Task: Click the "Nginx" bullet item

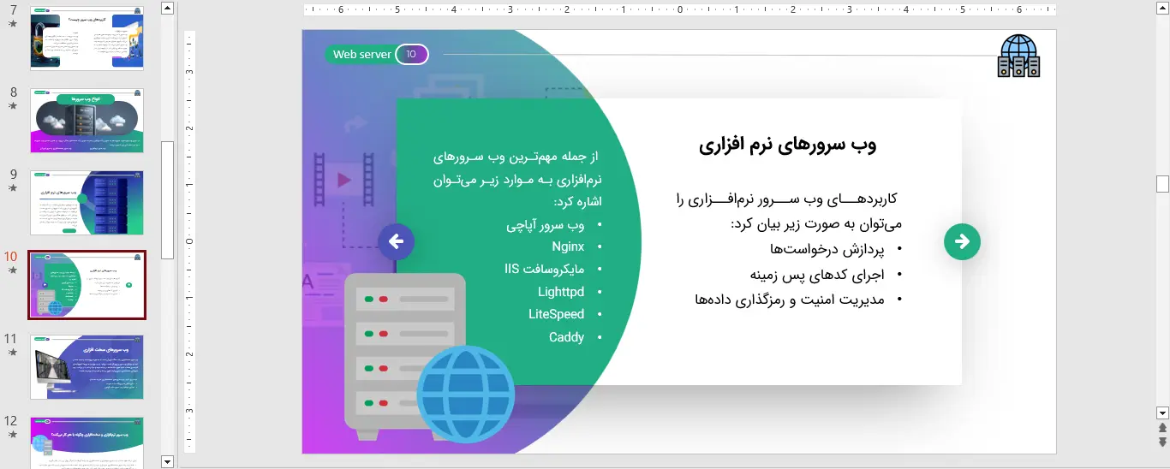Action: click(x=568, y=246)
